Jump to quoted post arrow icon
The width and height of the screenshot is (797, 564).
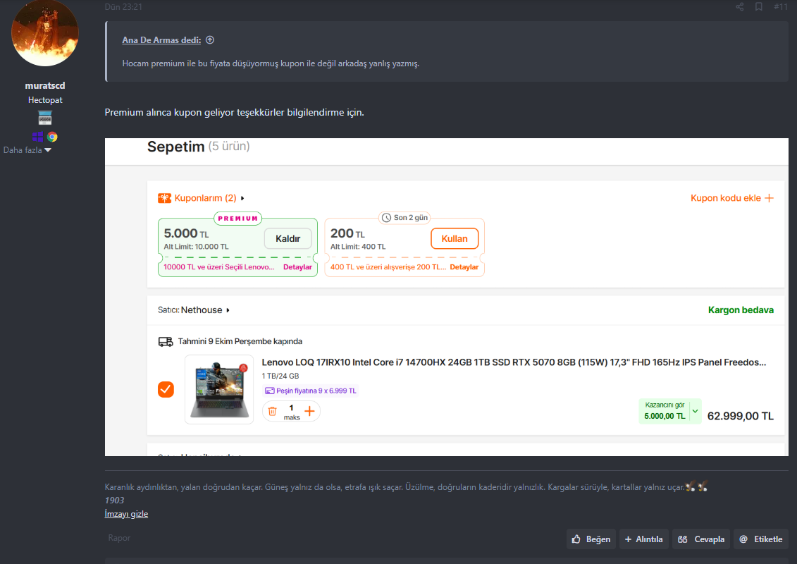[x=210, y=39]
